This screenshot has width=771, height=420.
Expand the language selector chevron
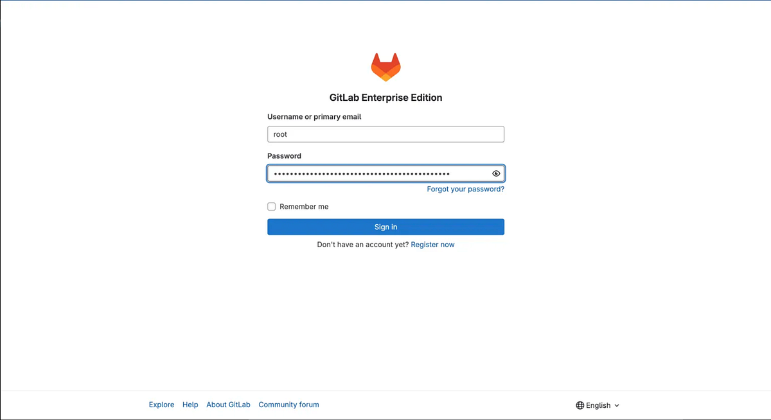[x=616, y=405]
